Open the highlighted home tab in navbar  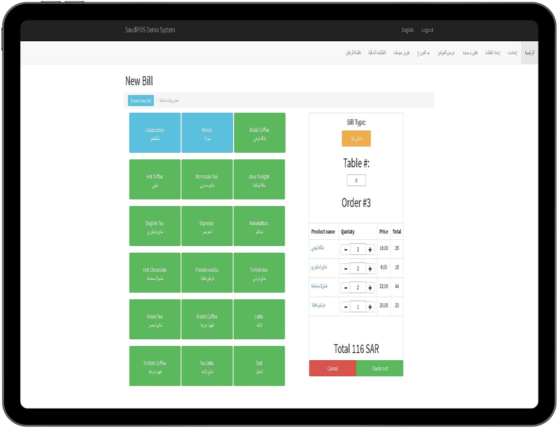click(529, 53)
